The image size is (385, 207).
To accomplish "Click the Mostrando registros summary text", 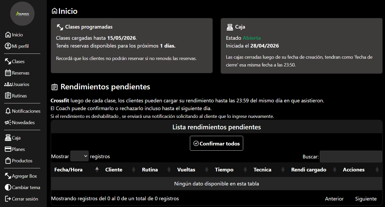I will click(x=115, y=198).
